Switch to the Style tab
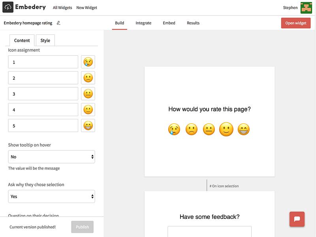The width and height of the screenshot is (316, 237). coord(45,40)
